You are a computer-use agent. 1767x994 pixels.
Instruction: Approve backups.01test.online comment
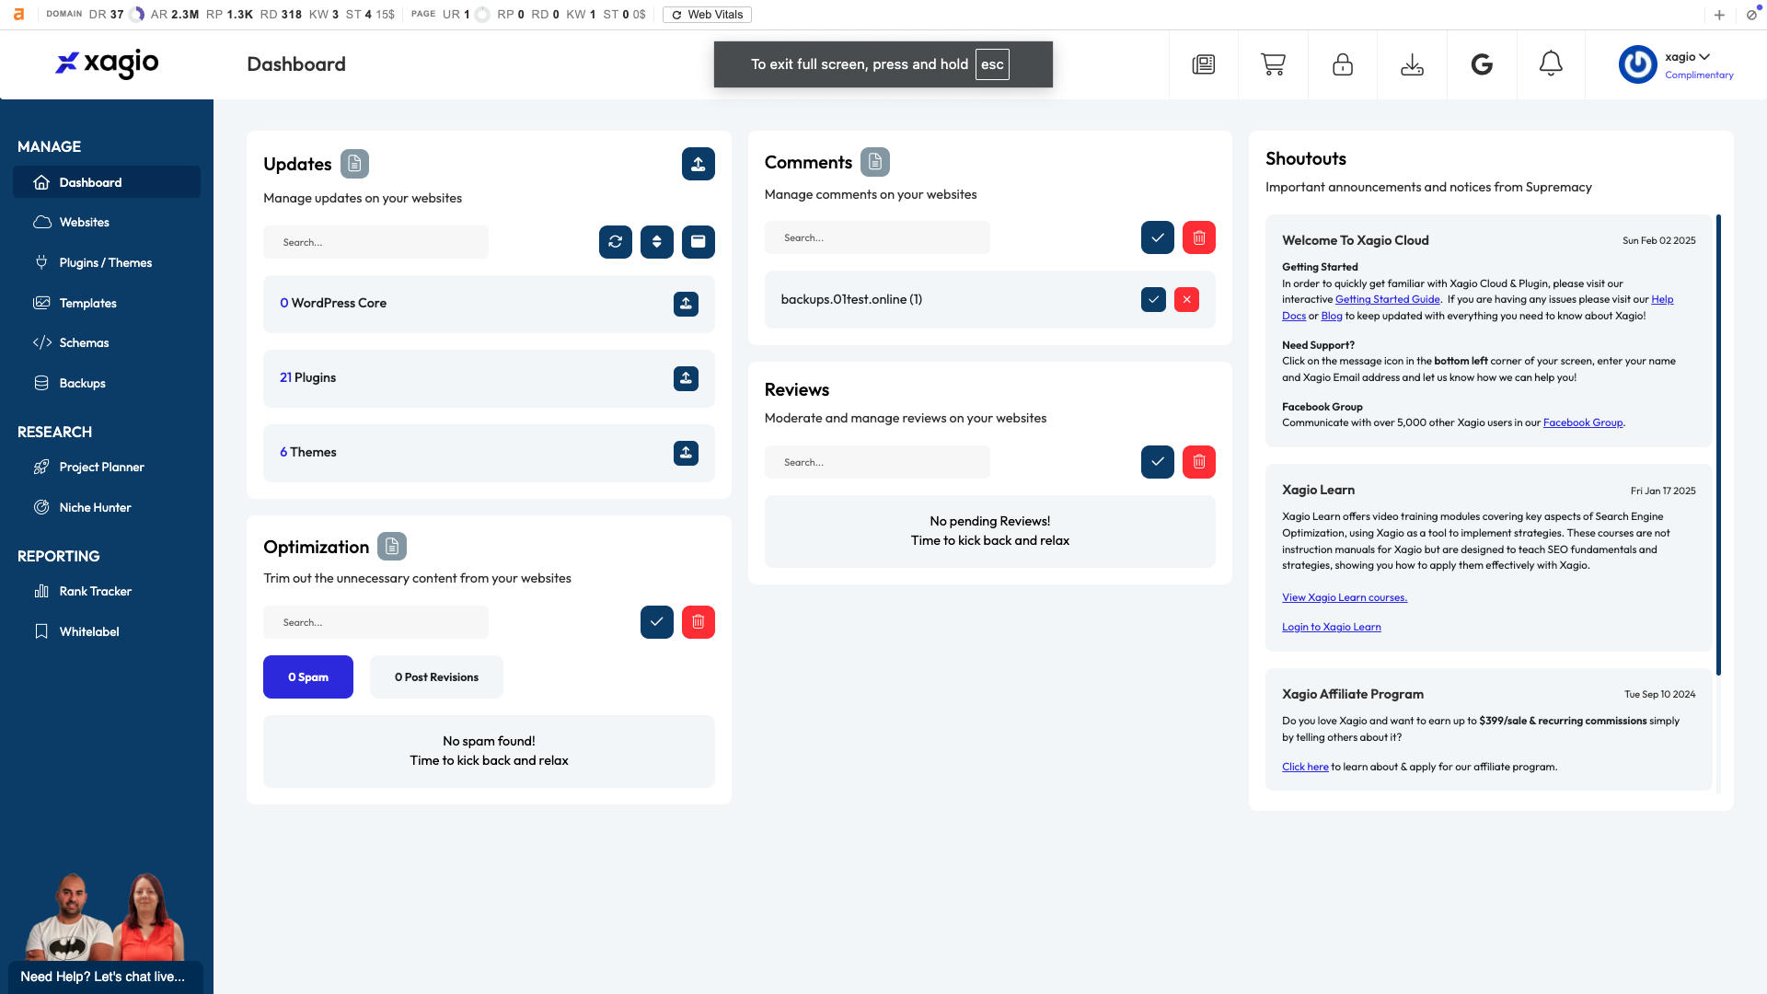pos(1153,299)
